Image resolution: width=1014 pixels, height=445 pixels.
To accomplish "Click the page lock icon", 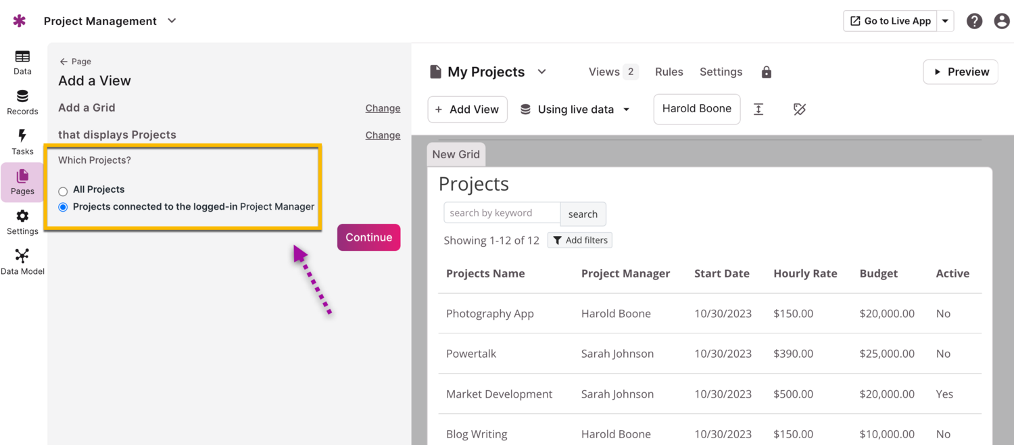I will click(766, 72).
